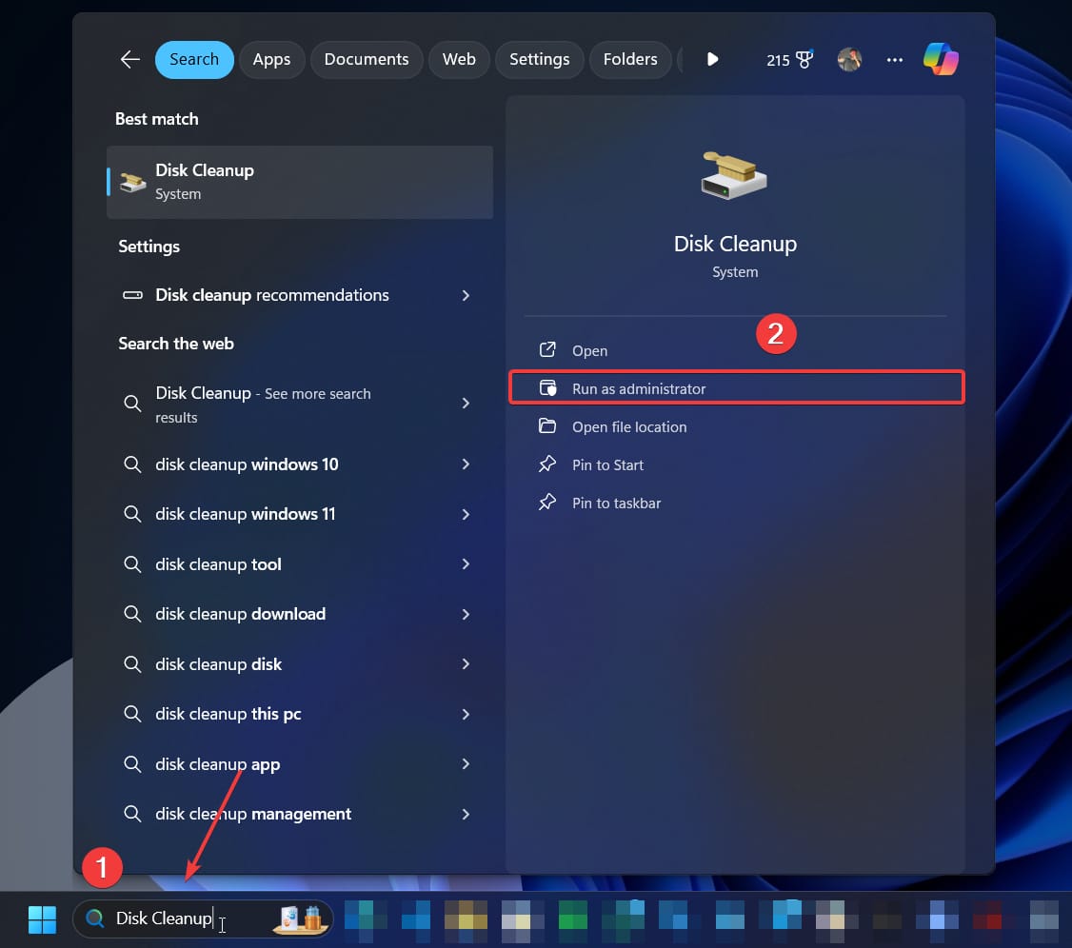Choose Pin to Start
The width and height of the screenshot is (1072, 948).
tap(736, 464)
